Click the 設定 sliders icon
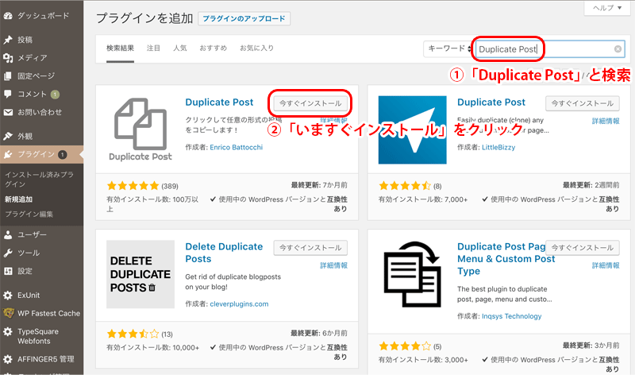The height and width of the screenshot is (375, 635). (x=8, y=271)
